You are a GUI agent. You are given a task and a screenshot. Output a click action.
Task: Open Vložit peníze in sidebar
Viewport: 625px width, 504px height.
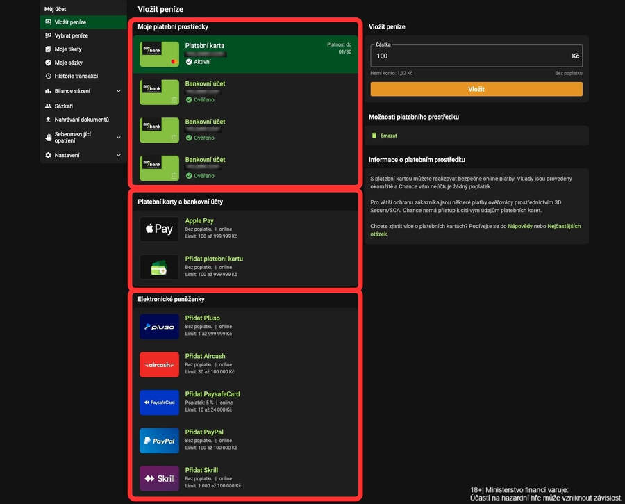pyautogui.click(x=83, y=22)
